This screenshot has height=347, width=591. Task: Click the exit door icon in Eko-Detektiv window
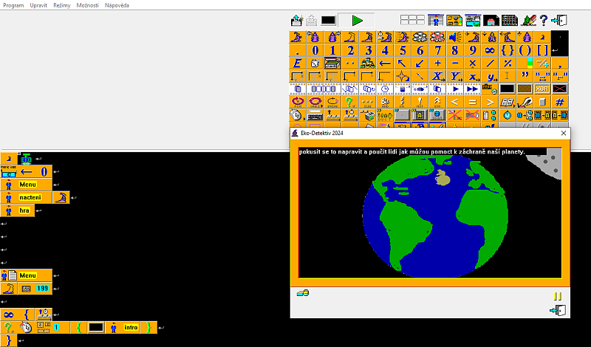(x=558, y=310)
